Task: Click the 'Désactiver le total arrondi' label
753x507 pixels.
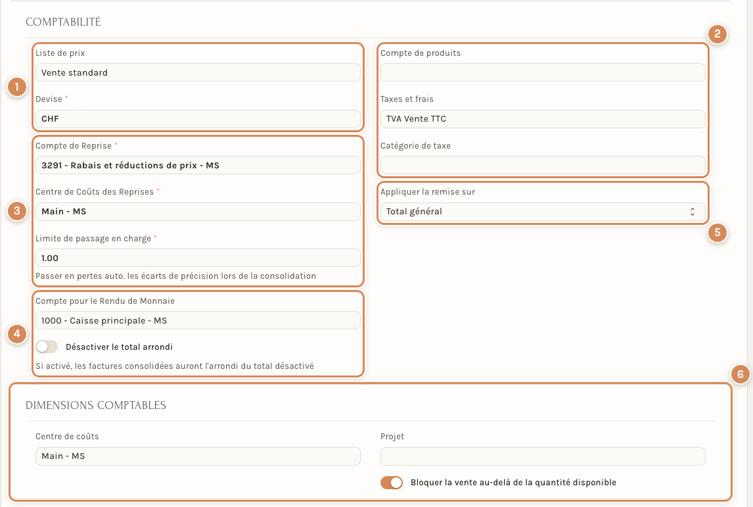Action: (119, 347)
